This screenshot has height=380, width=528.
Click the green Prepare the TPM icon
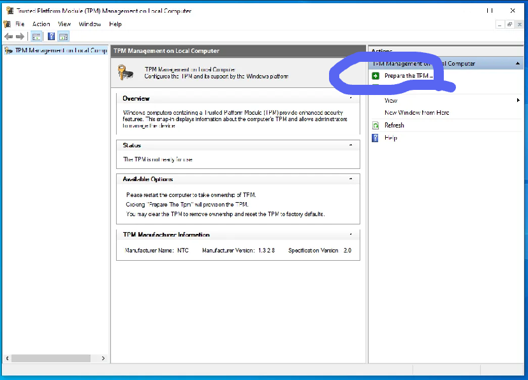click(x=376, y=76)
